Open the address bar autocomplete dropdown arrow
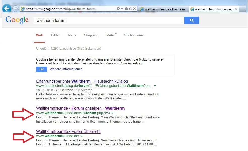 122,9
